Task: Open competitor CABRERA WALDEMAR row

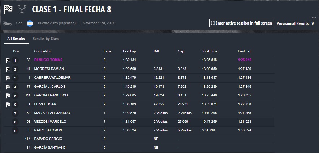Action: [139, 78]
